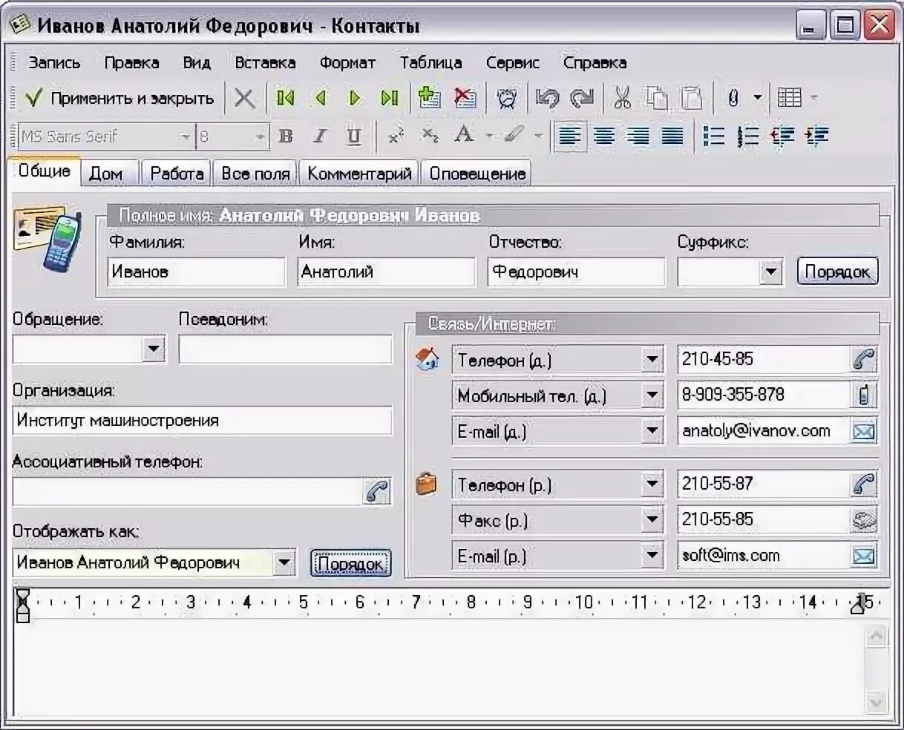904x730 pixels.
Task: Click the Paste toolbar icon
Action: tap(690, 97)
